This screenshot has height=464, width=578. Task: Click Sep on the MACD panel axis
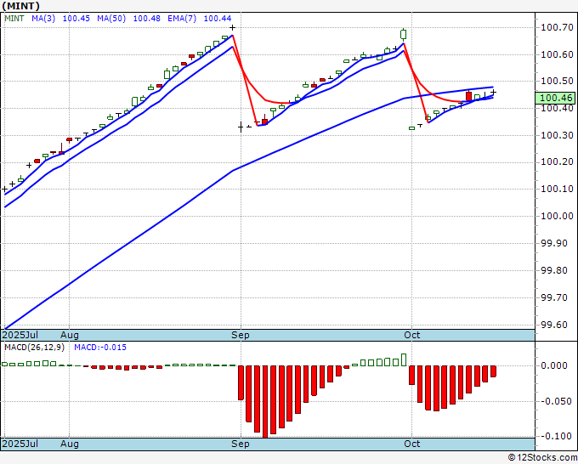[x=241, y=444]
